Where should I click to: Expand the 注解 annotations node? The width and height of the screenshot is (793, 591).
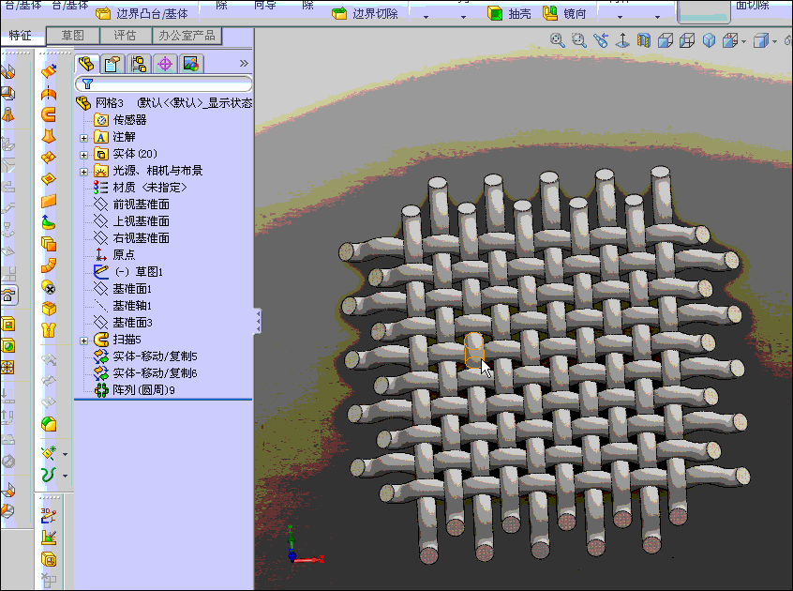click(84, 138)
